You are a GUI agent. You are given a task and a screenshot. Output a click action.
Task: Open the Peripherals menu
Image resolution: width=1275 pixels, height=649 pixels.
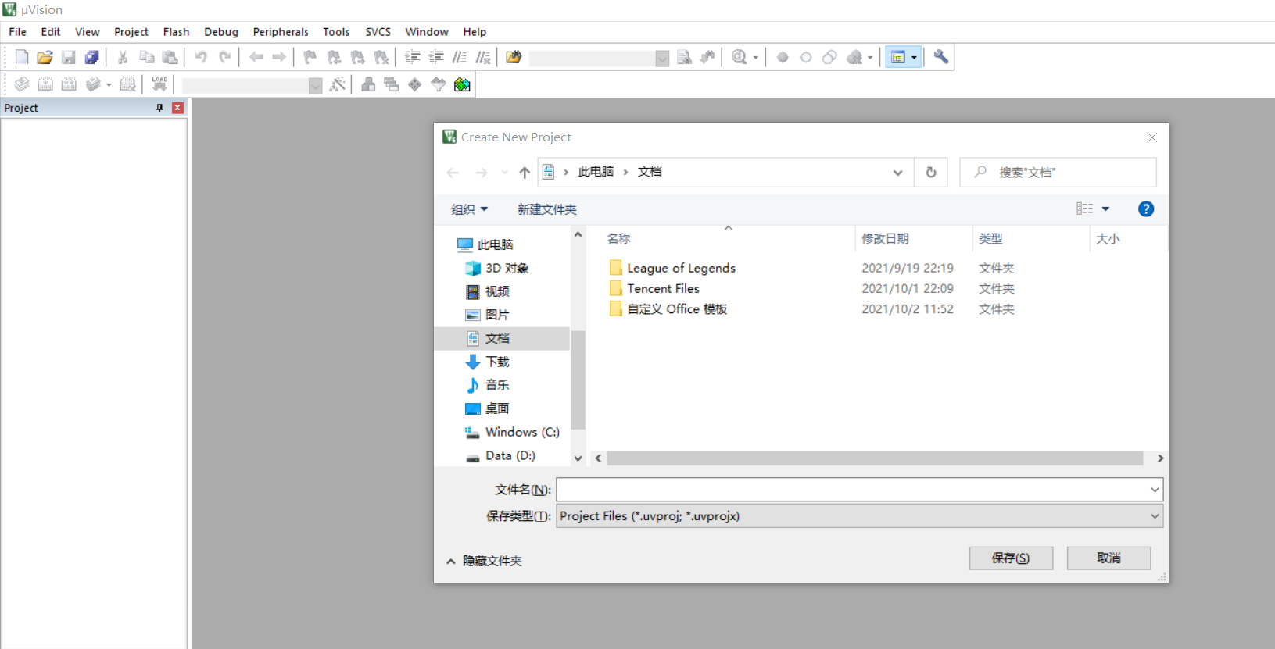point(281,32)
